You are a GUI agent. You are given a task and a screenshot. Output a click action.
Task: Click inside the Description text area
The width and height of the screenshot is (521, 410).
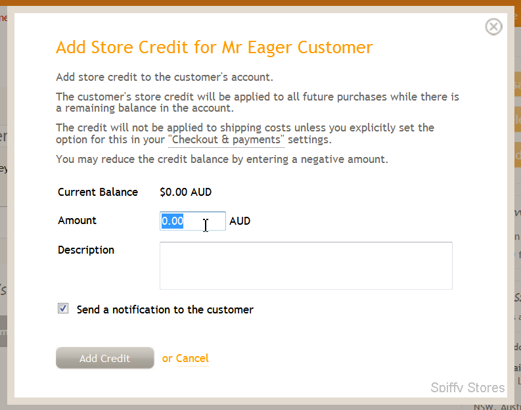pyautogui.click(x=306, y=265)
